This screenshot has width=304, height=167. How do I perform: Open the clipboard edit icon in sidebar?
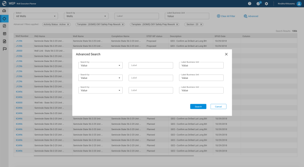pos(4,26)
